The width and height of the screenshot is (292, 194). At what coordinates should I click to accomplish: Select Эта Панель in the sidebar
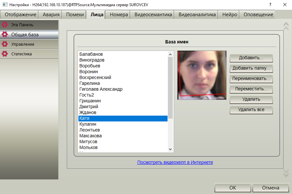point(29,25)
